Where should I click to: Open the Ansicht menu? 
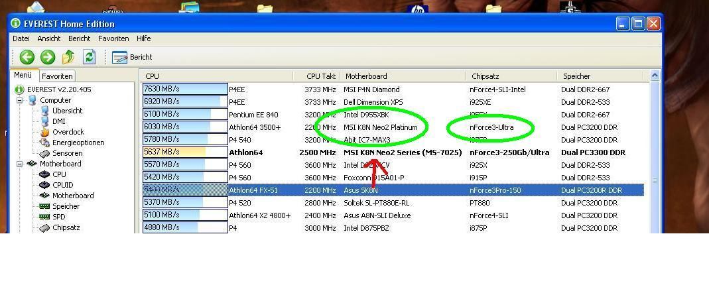49,39
